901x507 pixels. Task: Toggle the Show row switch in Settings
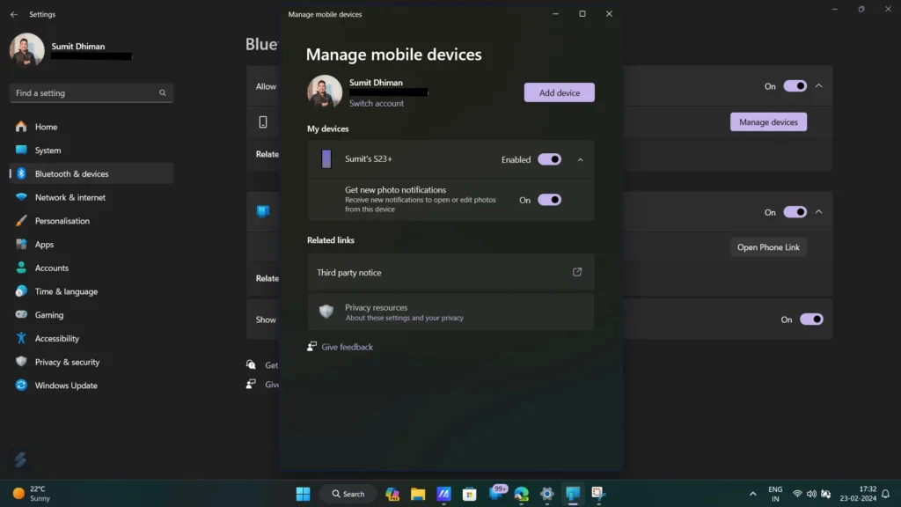(x=811, y=320)
